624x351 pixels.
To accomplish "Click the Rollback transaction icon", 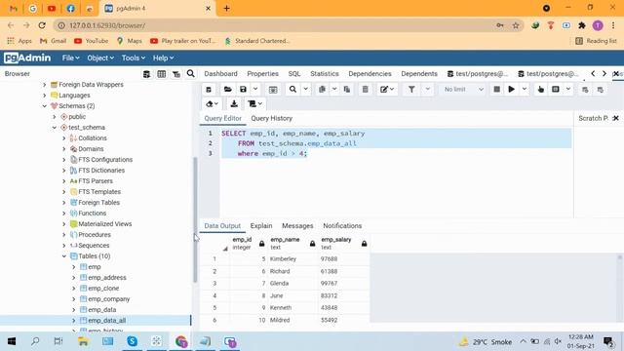I will tap(601, 90).
